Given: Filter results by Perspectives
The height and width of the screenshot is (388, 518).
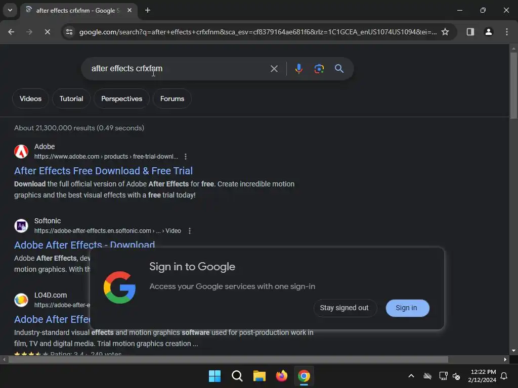Looking at the screenshot, I should pos(121,99).
